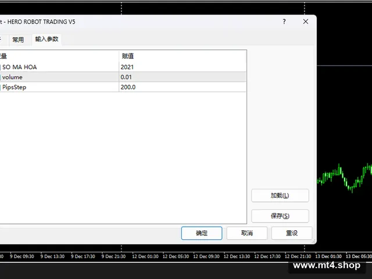Select the volume parameter row
This screenshot has width=372, height=279.
pyautogui.click(x=123, y=77)
